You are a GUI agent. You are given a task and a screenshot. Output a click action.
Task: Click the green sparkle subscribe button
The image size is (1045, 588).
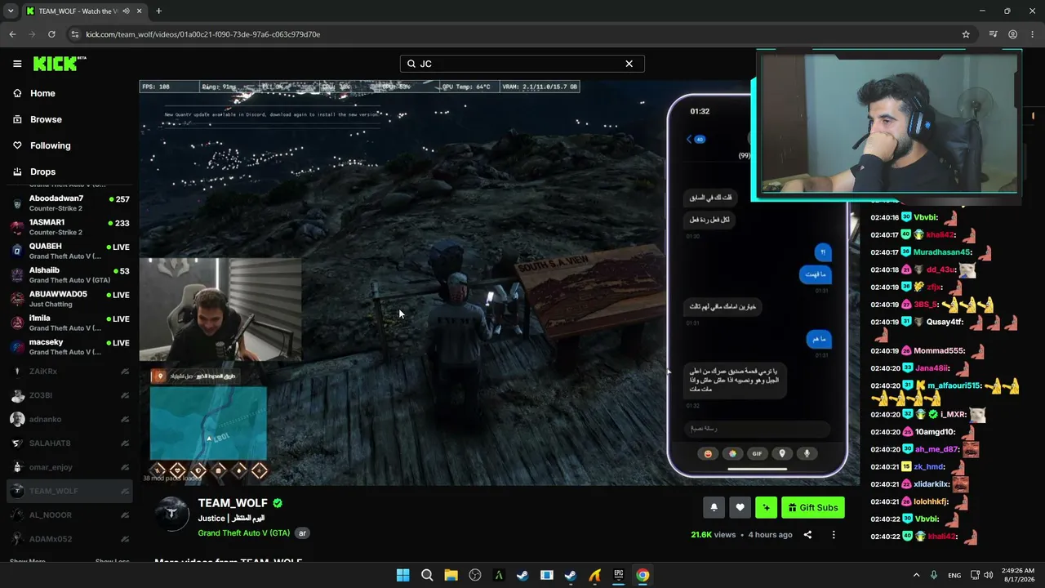pyautogui.click(x=766, y=507)
